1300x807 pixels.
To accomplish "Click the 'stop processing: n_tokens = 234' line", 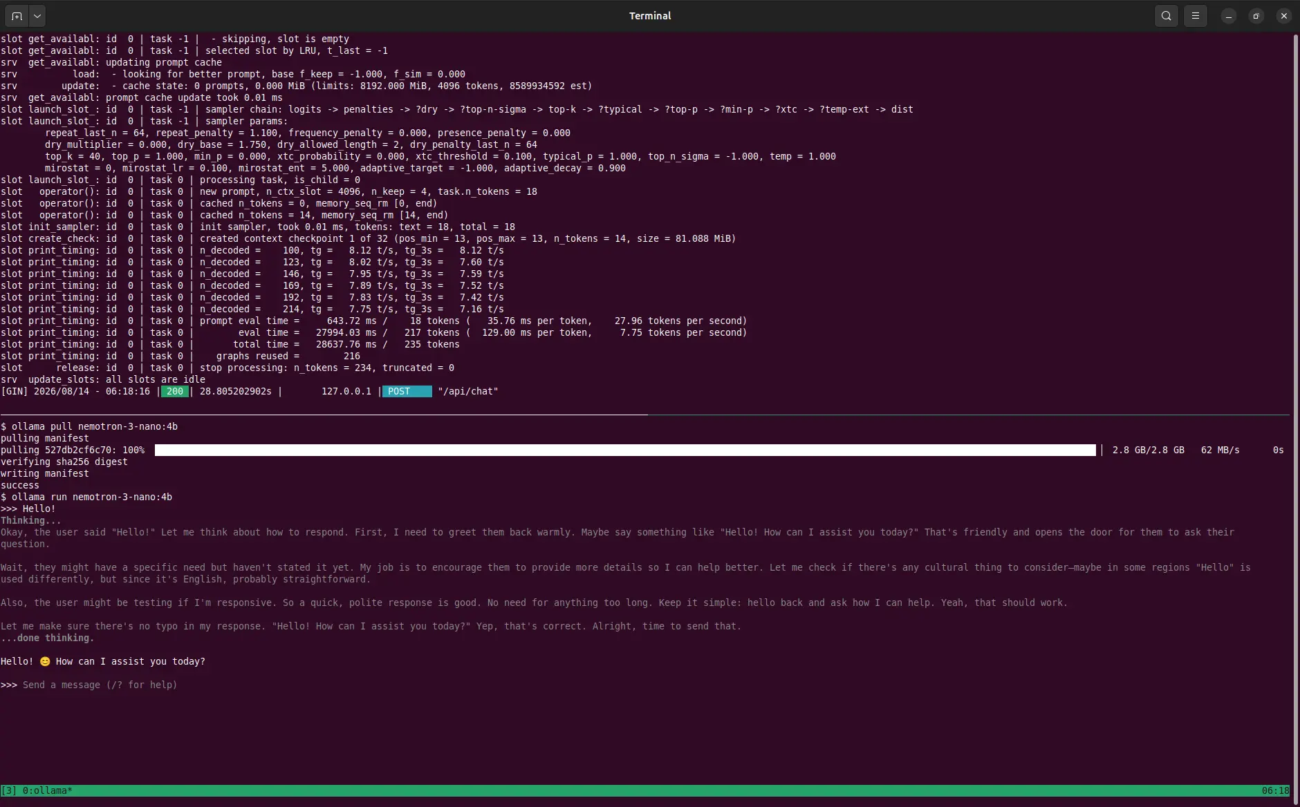I will click(x=228, y=368).
